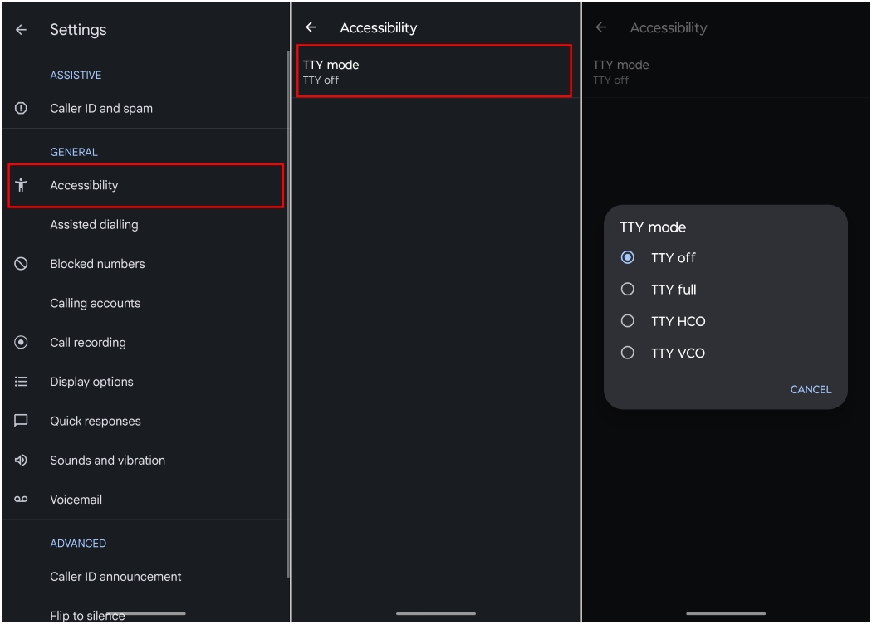Click the back arrow on Settings screen
This screenshot has width=872, height=624.
pos(21,29)
